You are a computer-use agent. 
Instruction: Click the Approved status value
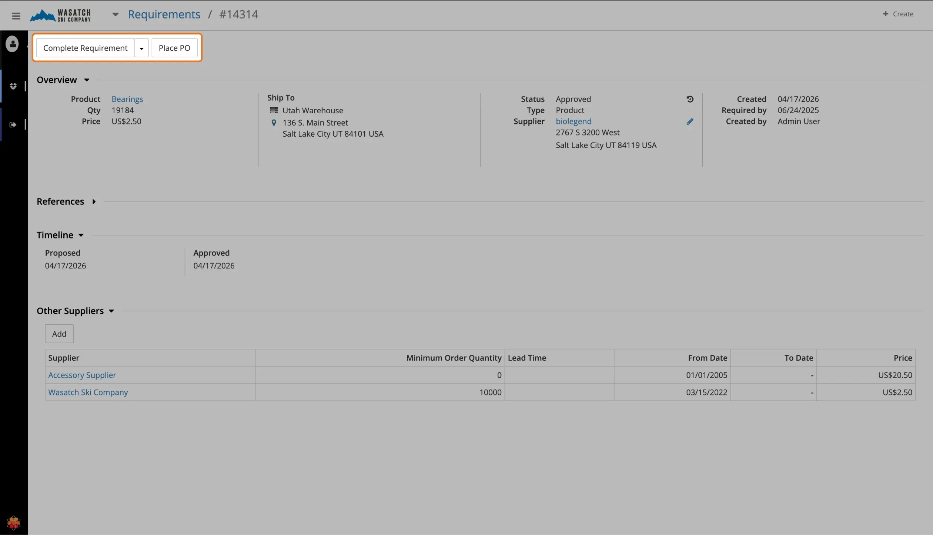tap(573, 99)
